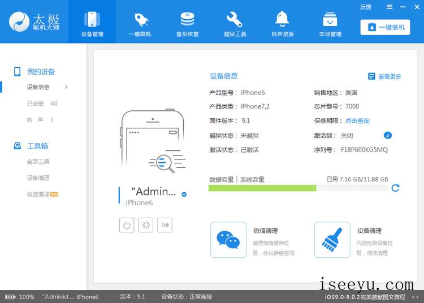Click 版本：9.1 in the status bar
The image size is (424, 303).
click(132, 297)
